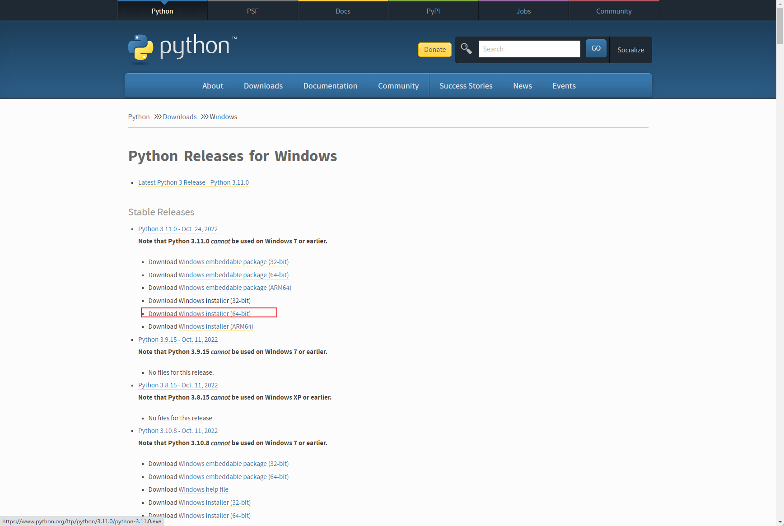
Task: Switch to the PyPI top tab
Action: 433,11
